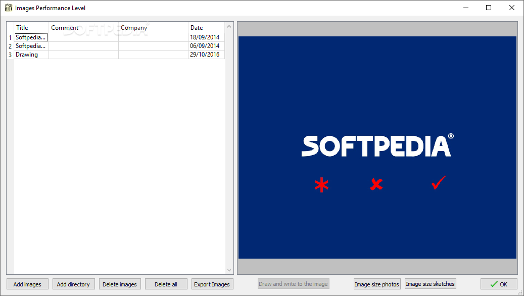Click the Image size sketches button
Viewport: 524px width, 296px height.
pyautogui.click(x=430, y=284)
